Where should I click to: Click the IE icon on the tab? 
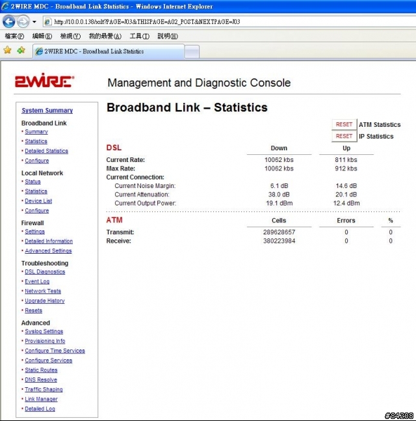39,51
